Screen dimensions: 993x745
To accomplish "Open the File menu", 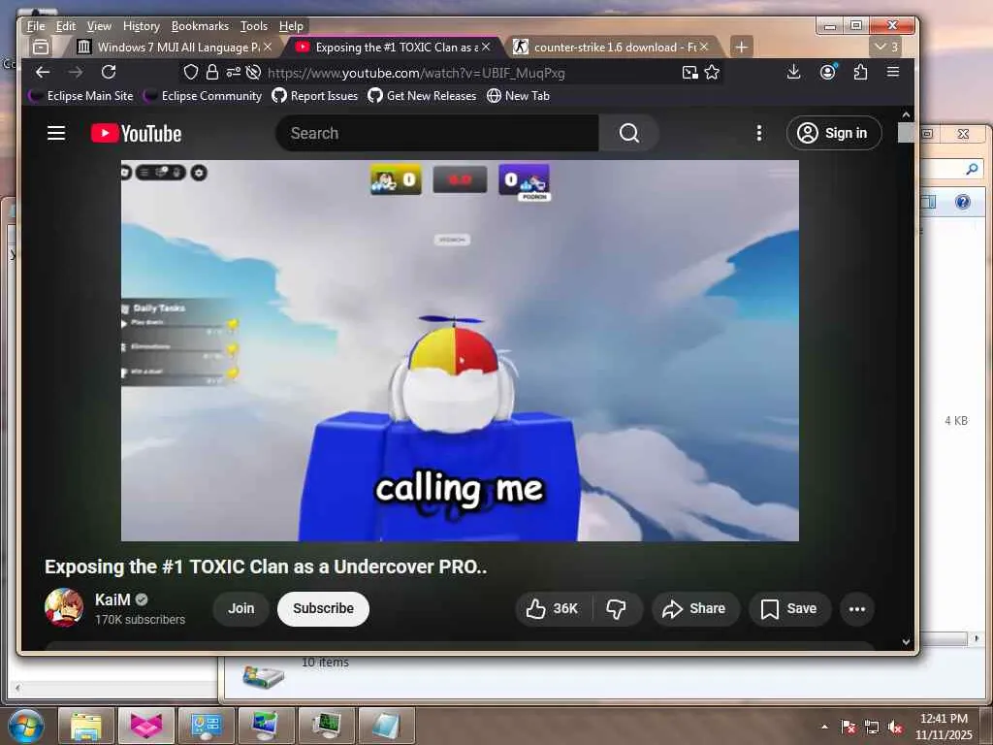I will [x=36, y=26].
